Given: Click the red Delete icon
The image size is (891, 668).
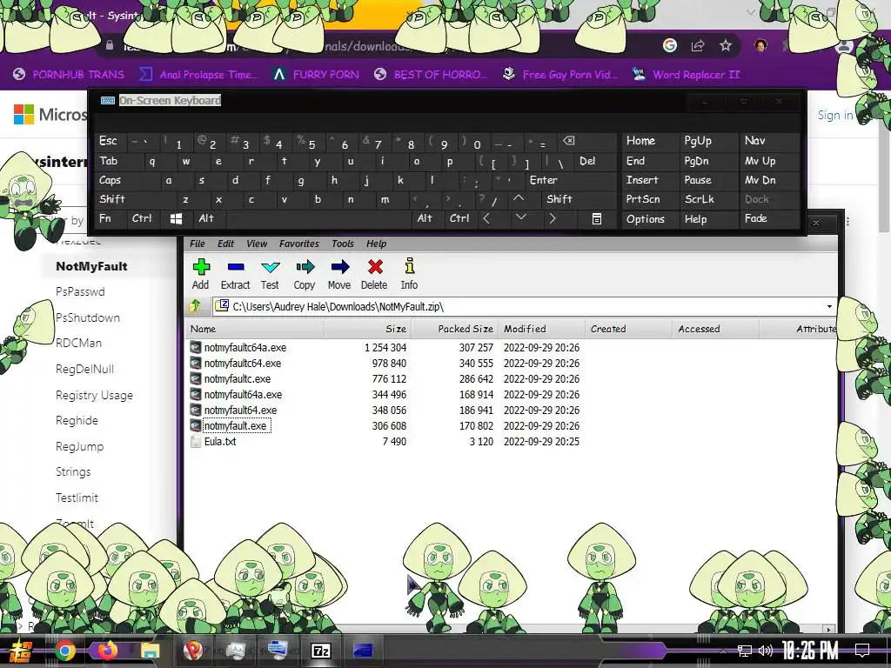Looking at the screenshot, I should point(374,274).
